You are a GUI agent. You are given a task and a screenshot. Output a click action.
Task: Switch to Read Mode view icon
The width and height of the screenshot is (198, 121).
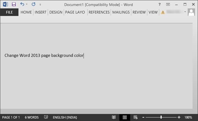[114, 117]
